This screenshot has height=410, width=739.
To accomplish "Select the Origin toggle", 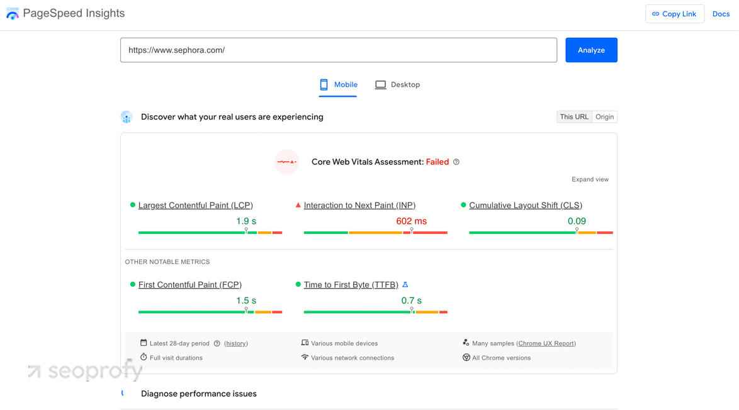I will click(605, 117).
